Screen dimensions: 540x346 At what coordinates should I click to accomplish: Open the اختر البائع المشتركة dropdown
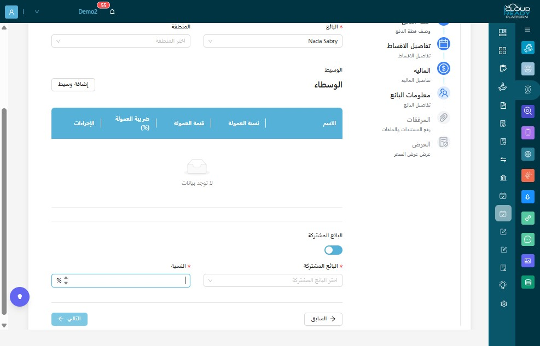click(x=273, y=280)
